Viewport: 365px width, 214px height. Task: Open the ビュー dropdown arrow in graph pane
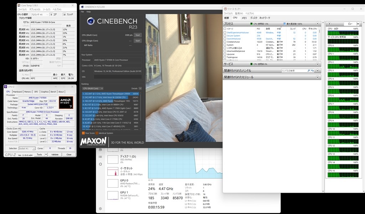pos(358,24)
